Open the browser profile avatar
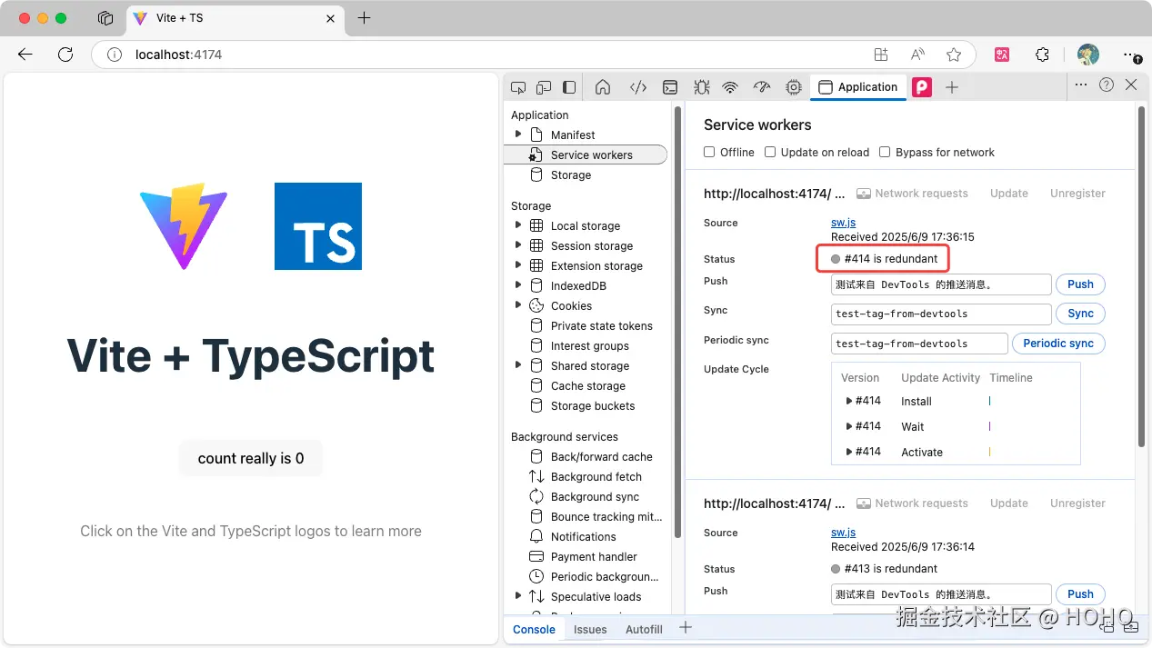 pos(1088,55)
